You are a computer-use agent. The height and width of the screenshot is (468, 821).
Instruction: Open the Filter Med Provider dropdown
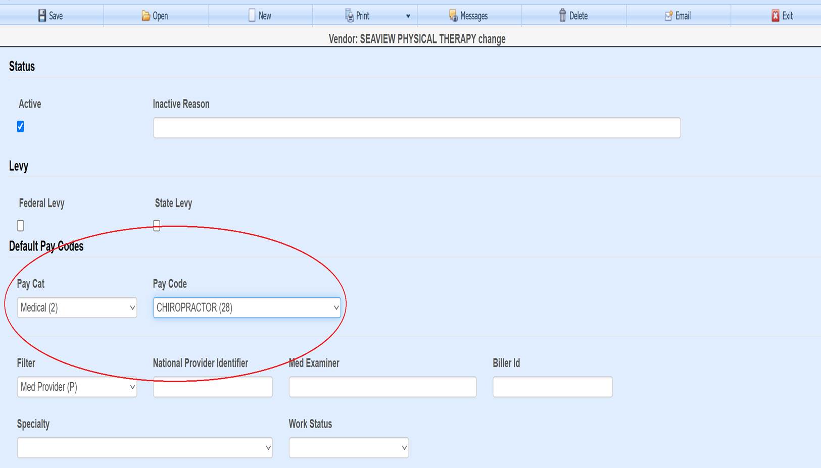click(x=77, y=387)
